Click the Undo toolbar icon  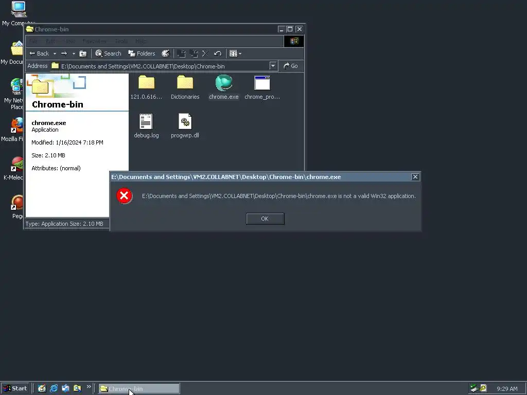(218, 53)
